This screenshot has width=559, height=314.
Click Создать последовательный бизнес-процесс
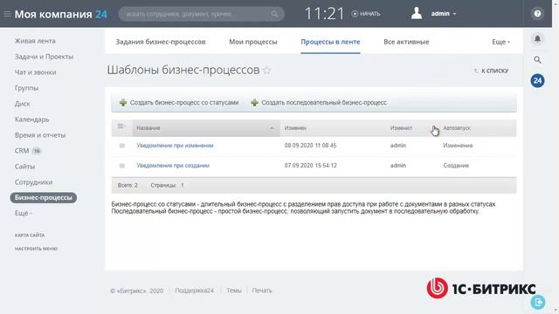tap(319, 103)
